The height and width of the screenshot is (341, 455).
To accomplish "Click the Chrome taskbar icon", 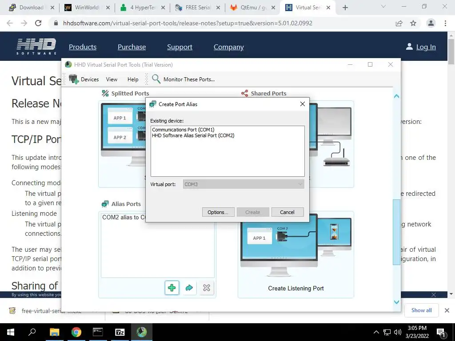I will (x=76, y=332).
